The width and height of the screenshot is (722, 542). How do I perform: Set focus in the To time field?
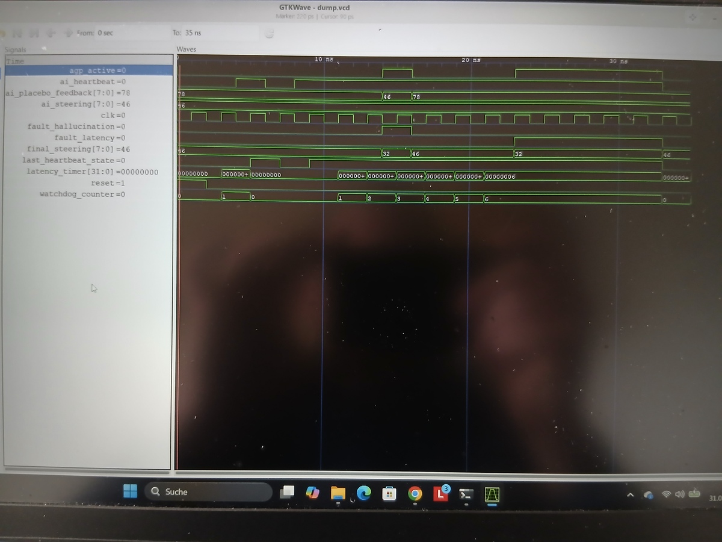pos(220,33)
